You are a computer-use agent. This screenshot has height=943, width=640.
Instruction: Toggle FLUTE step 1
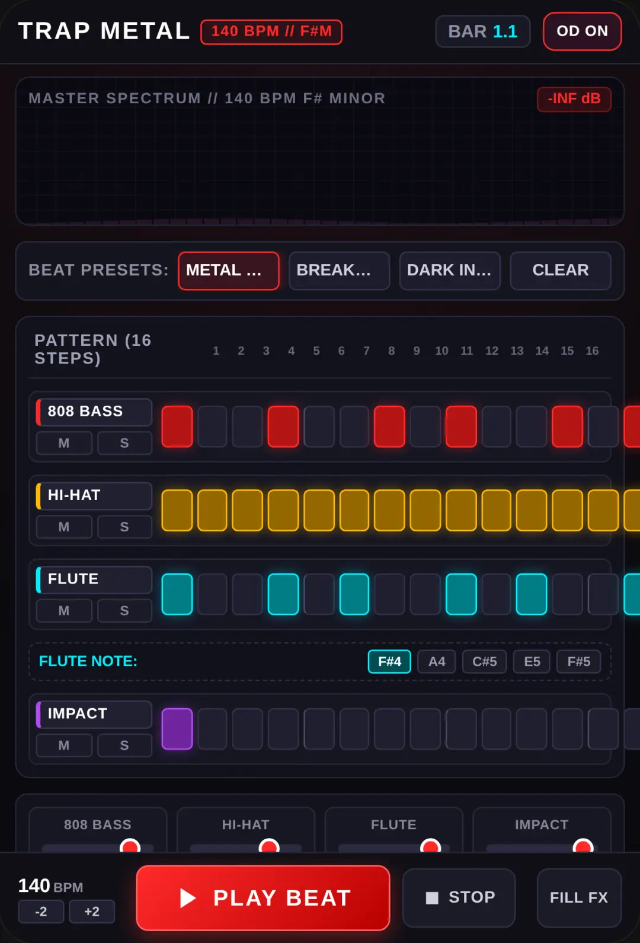[x=177, y=594]
